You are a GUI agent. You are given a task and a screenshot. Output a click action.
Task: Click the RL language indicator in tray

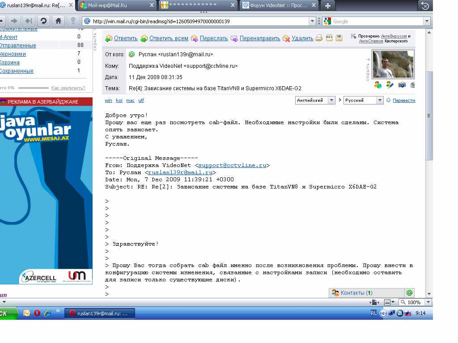coord(373,313)
